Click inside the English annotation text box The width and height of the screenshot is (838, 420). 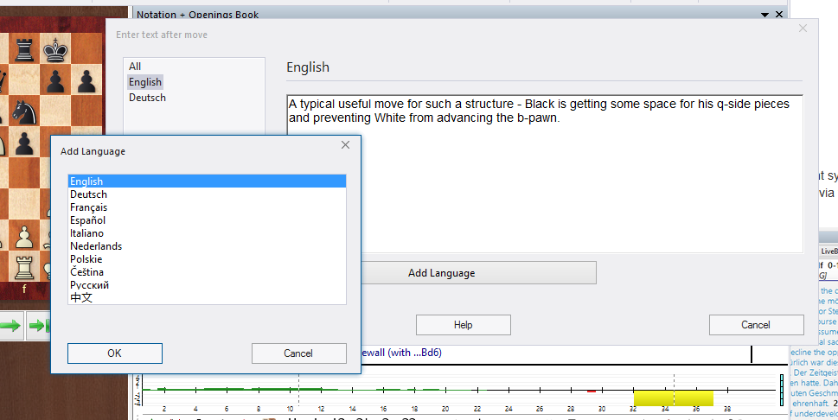click(545, 181)
